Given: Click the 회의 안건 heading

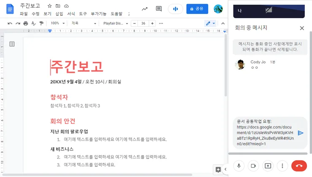Looking at the screenshot, I should 63,121.
